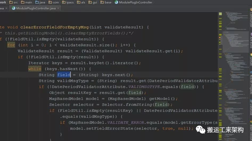Close the partially visible left editor tab
The height and width of the screenshot is (141, 252).
tap(6, 8)
